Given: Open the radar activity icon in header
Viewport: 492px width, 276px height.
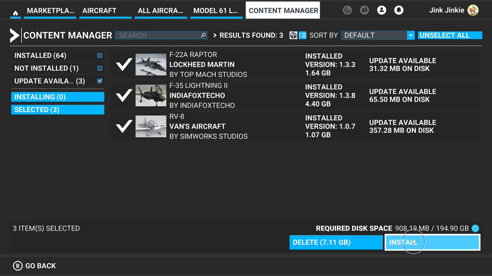Looking at the screenshot, I should coord(347,10).
